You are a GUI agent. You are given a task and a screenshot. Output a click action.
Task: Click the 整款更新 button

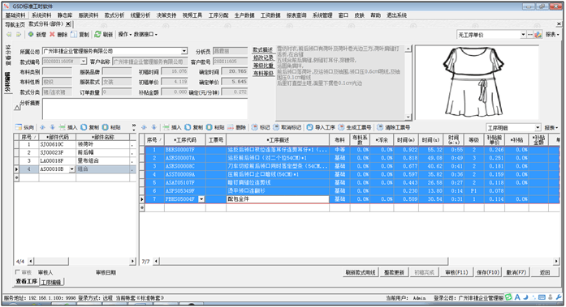pos(394,272)
